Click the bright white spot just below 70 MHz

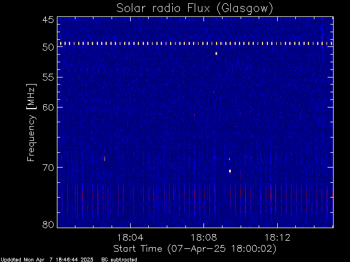click(230, 171)
